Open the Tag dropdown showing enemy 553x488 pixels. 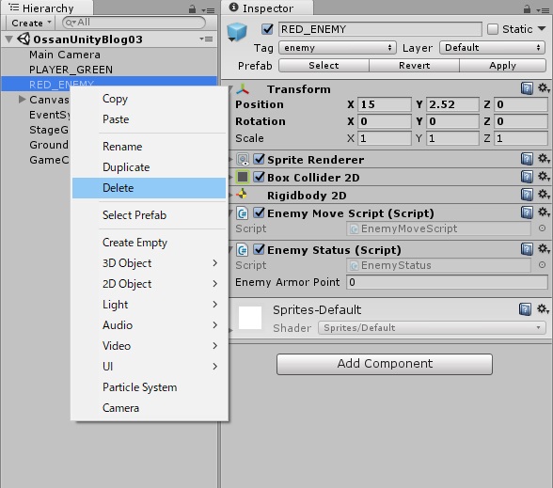pos(338,48)
